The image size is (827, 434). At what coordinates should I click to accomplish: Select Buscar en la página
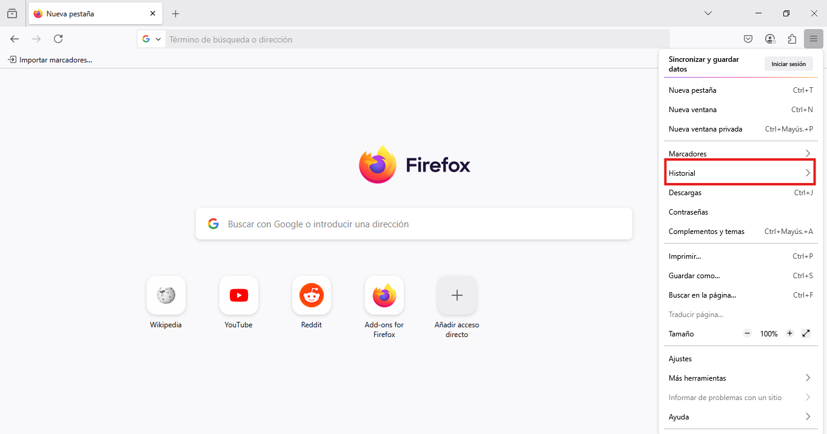740,295
